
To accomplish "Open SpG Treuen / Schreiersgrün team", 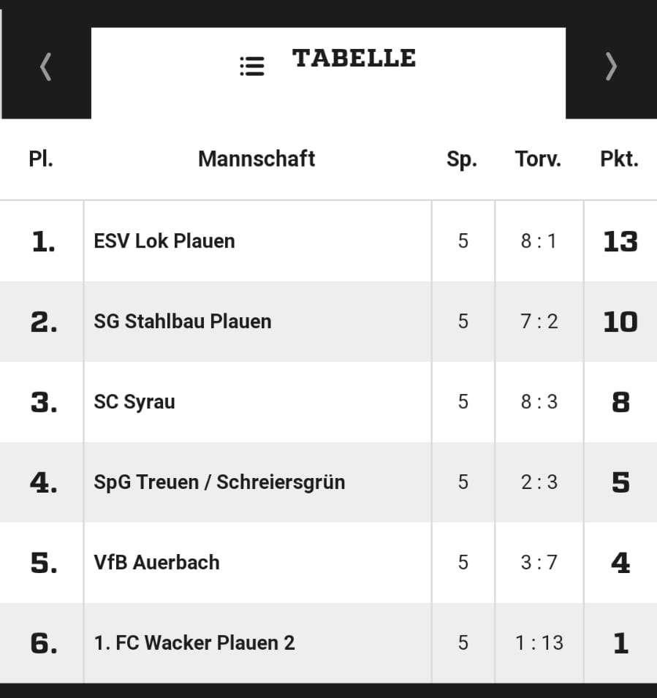I will (219, 482).
